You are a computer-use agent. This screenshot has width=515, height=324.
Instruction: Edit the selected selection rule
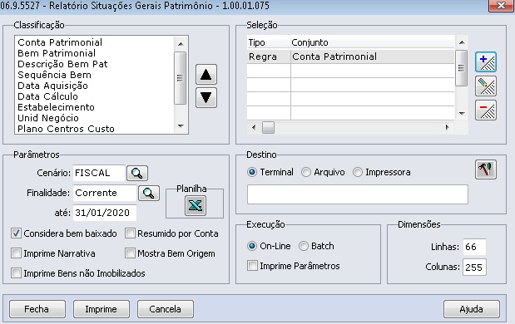486,86
